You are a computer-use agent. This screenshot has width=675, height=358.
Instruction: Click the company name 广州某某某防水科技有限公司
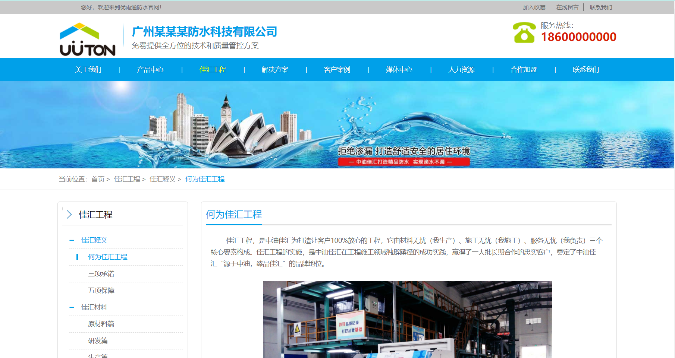[204, 32]
